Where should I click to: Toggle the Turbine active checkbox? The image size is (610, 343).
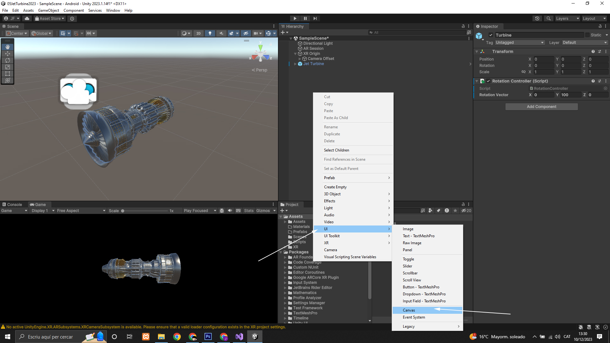[491, 35]
